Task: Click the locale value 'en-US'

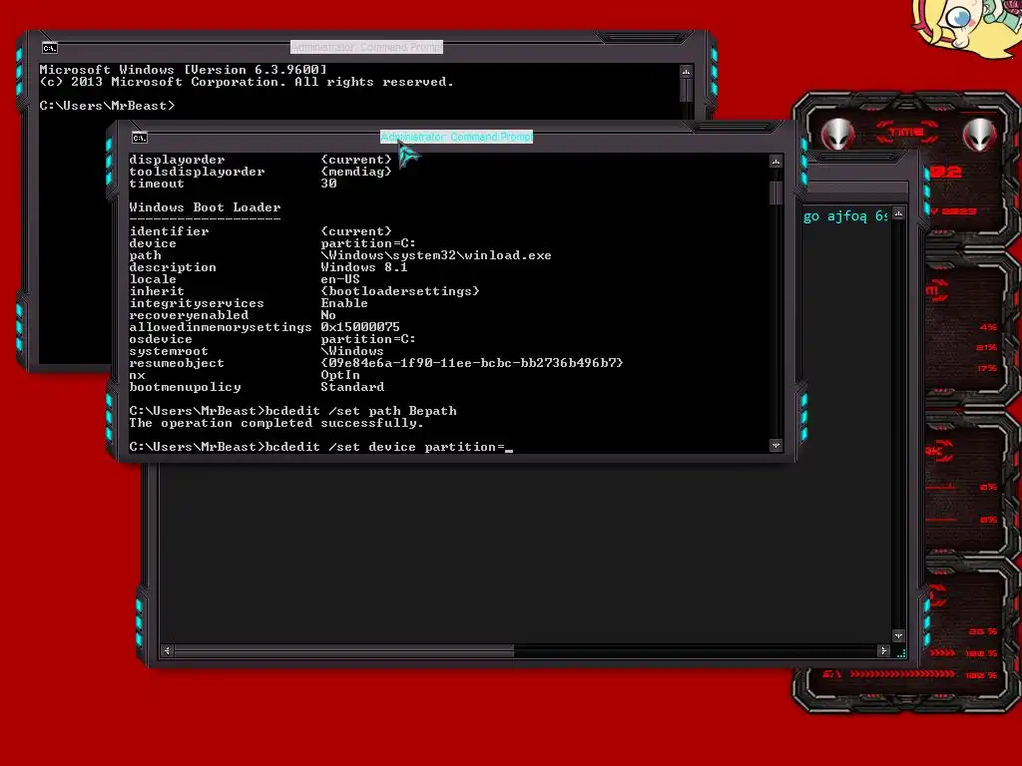Action: click(340, 279)
